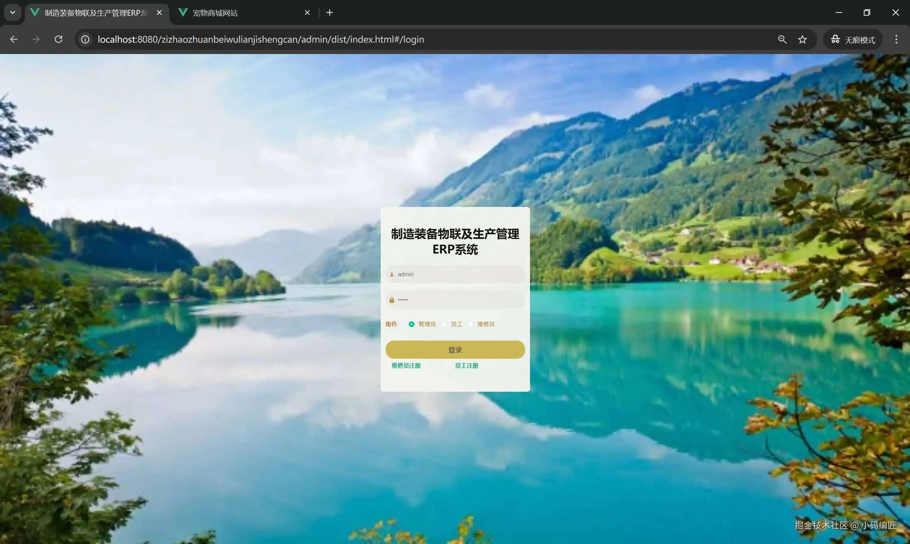This screenshot has height=544, width=910.
Task: Reload the page with refresh icon
Action: pos(58,39)
